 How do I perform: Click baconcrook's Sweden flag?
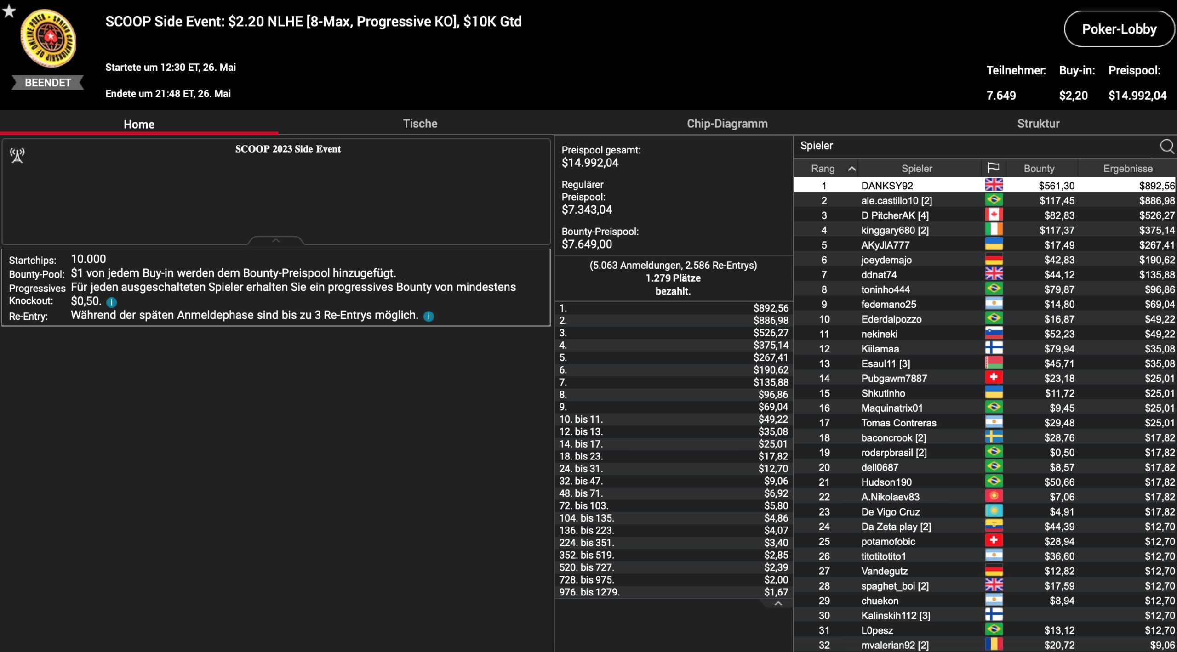pos(994,437)
